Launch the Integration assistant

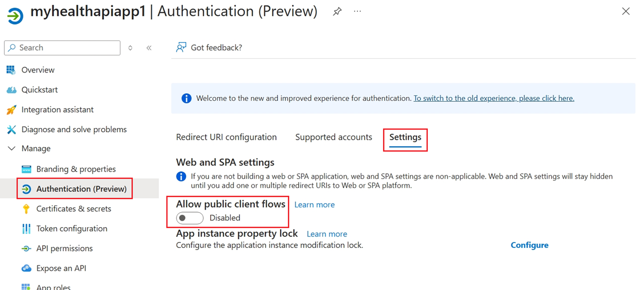57,109
